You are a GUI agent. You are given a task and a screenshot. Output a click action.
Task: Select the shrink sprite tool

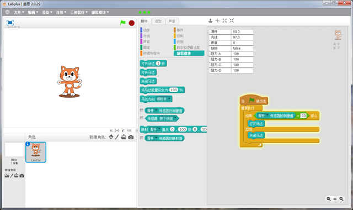click(x=232, y=21)
